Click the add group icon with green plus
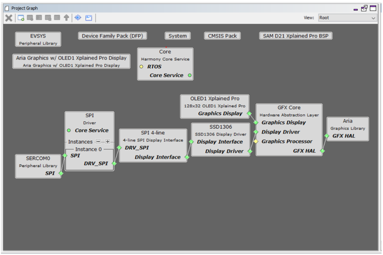The image size is (383, 255). 21,18
